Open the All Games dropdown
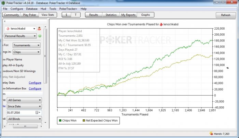Image resolution: width=239 pixels, height=138 pixels. (x=24, y=100)
